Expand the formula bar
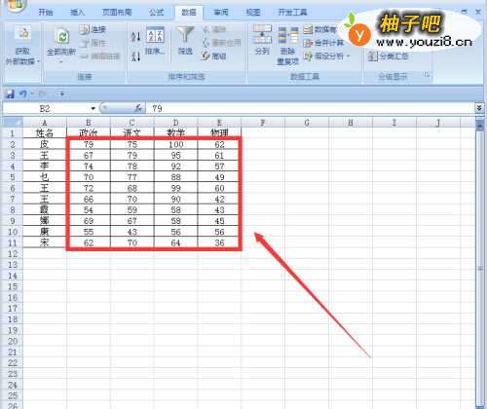Screen dimensions: 487x409 coord(479,108)
